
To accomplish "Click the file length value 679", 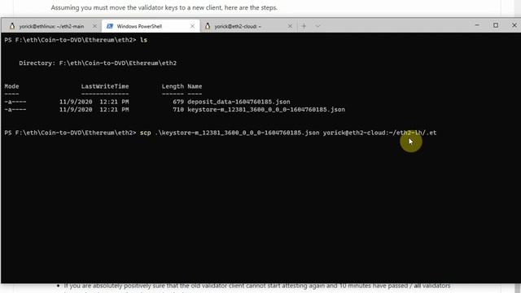I will pyautogui.click(x=178, y=102).
